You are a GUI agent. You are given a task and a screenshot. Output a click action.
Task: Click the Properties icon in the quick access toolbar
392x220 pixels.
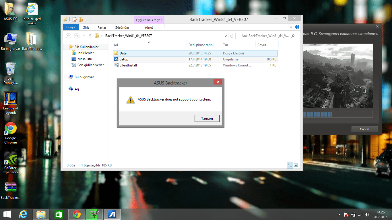(x=75, y=19)
